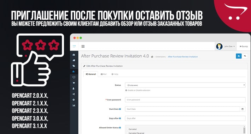The image size is (251, 134).
Task: Click the OpenCart logo in the header
Action: point(74,47)
